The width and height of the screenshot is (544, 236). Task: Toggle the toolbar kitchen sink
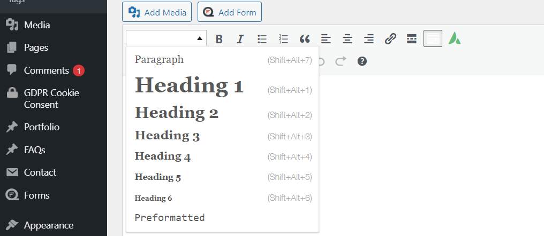point(433,38)
